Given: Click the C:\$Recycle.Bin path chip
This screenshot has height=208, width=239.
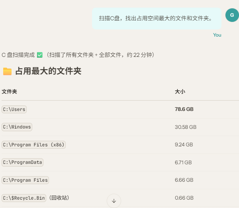Looking at the screenshot, I should click(24, 198).
